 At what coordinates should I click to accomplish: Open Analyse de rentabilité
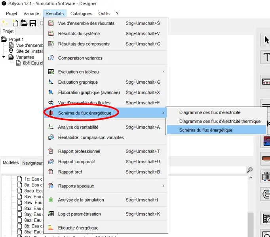point(78,127)
